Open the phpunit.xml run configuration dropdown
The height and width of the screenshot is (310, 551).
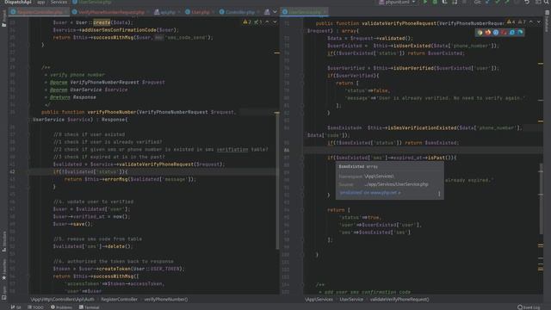point(398,2)
